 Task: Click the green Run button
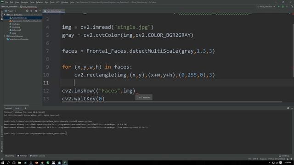(x=279, y=7)
